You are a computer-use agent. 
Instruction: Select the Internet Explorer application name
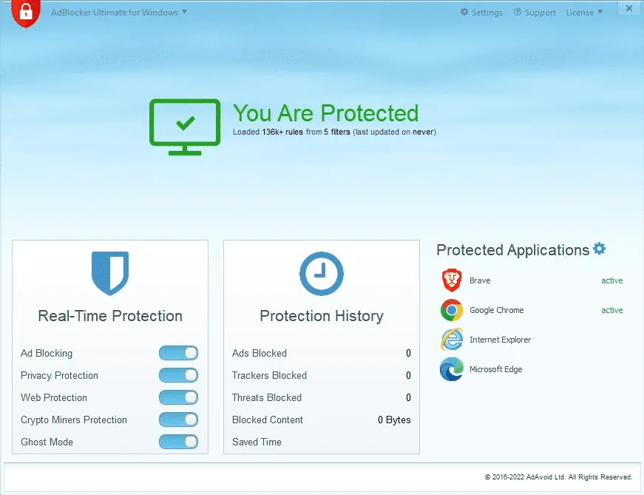[501, 340]
